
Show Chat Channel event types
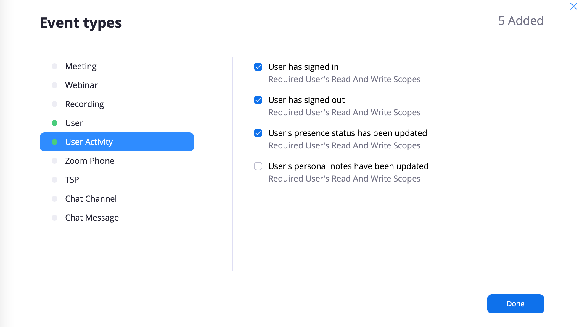click(91, 199)
